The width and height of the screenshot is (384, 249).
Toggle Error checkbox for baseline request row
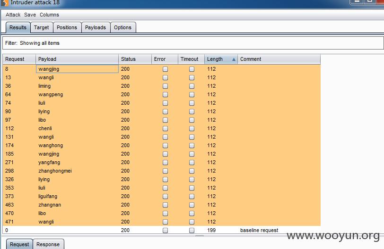pos(166,230)
